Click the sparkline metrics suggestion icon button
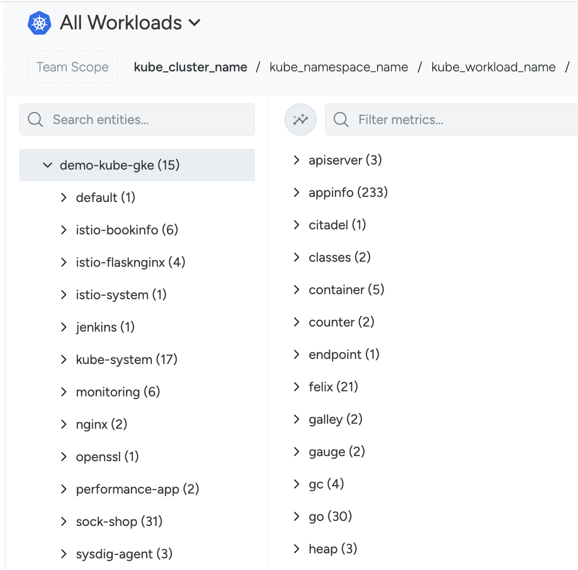Viewport: 578px width, 570px height. point(301,119)
